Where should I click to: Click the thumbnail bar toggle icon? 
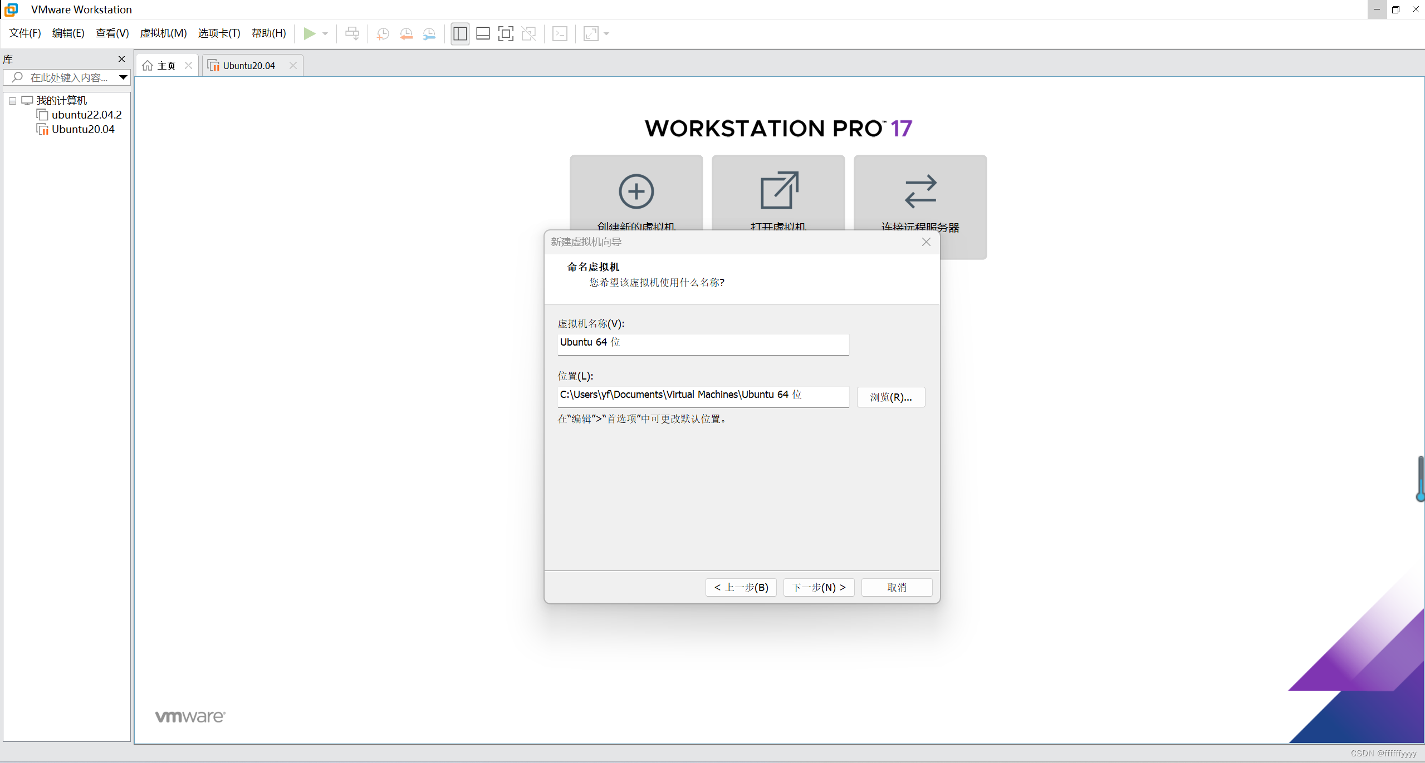[483, 33]
